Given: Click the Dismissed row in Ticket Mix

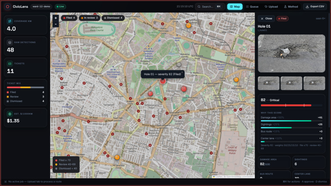Looking at the screenshot, I should pyautogui.click(x=25, y=101).
